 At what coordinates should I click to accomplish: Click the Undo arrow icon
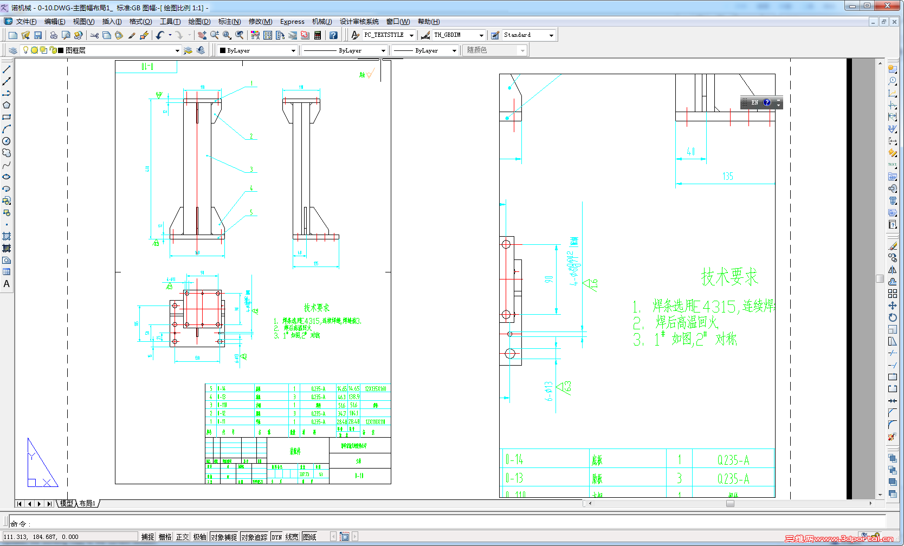pyautogui.click(x=160, y=35)
